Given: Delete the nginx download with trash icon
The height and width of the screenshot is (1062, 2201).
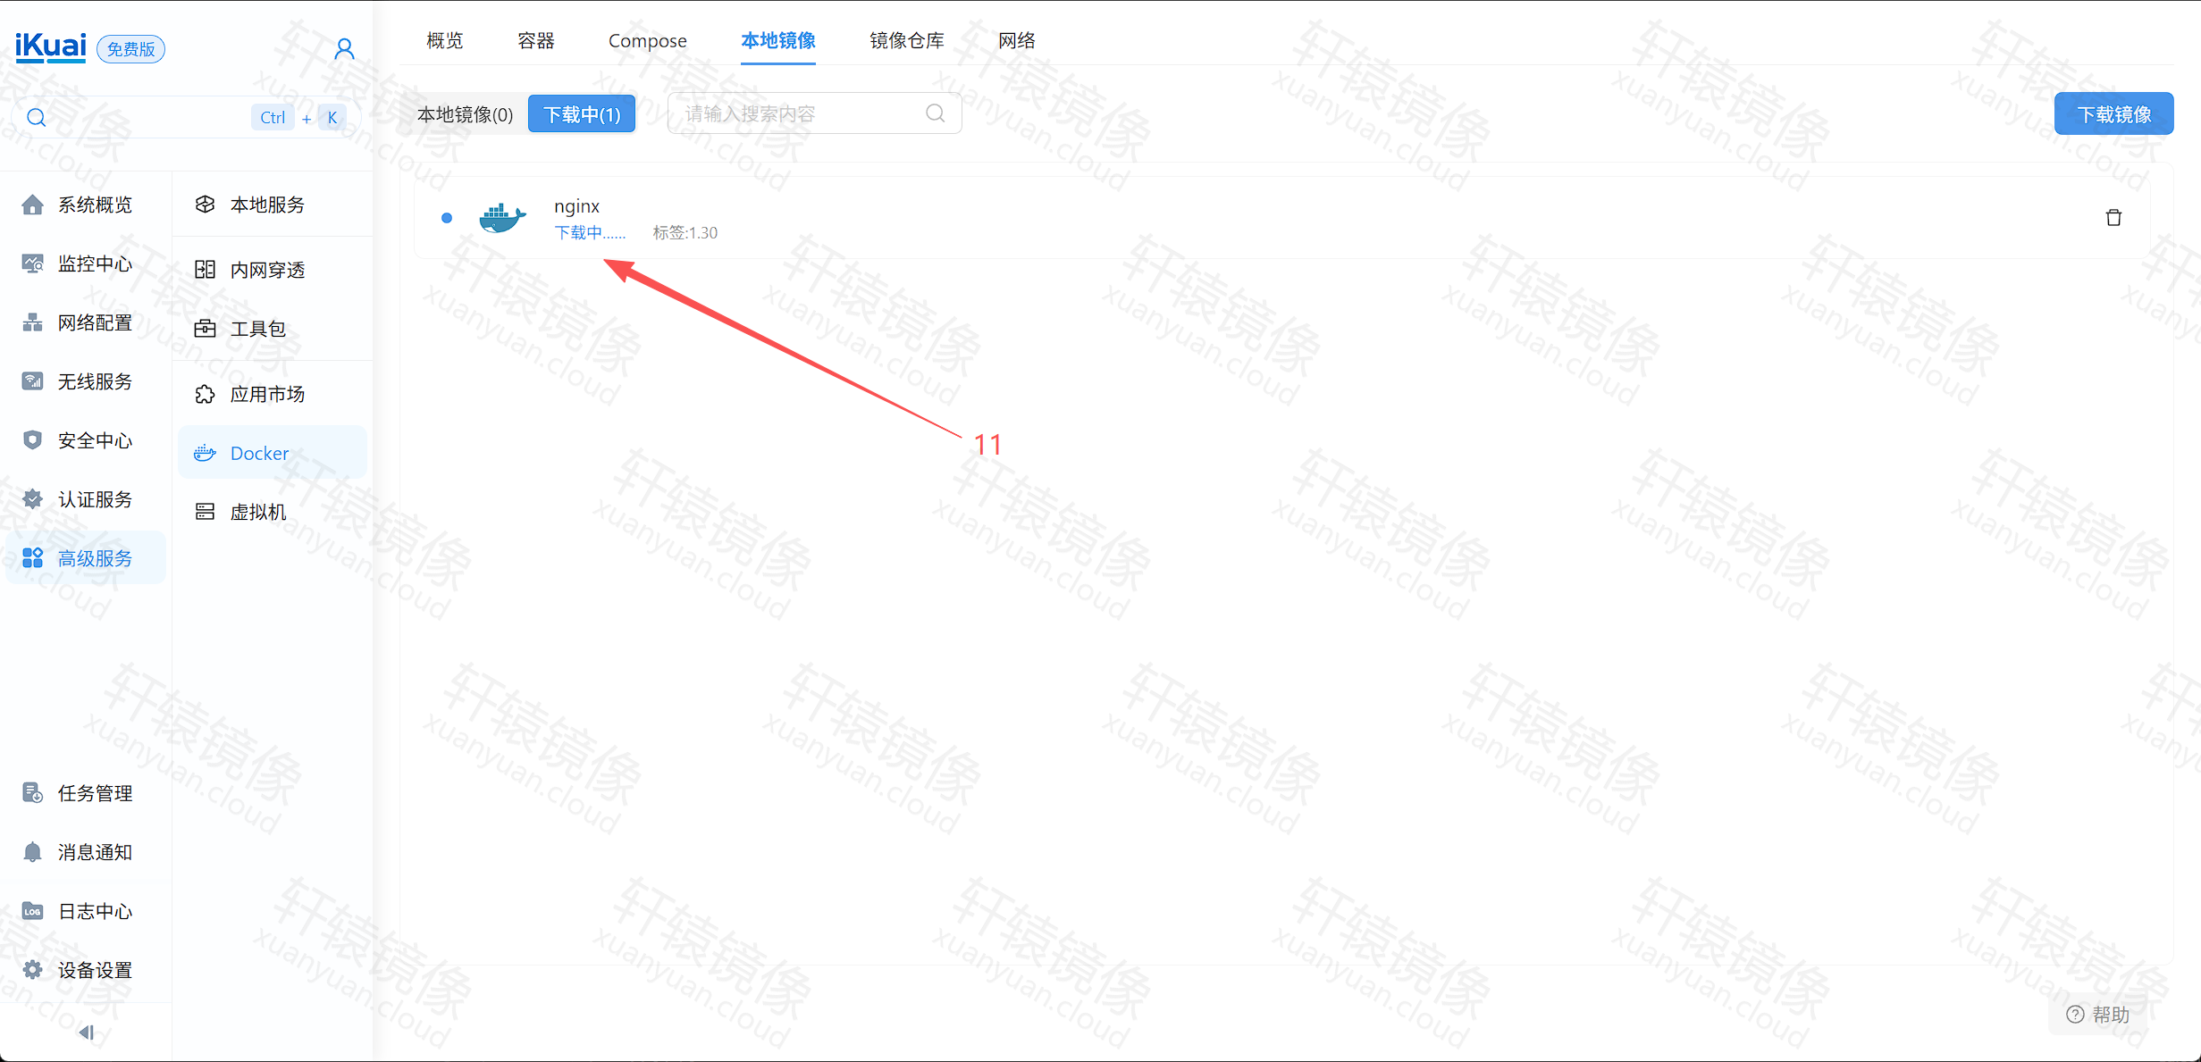Looking at the screenshot, I should tap(2113, 218).
